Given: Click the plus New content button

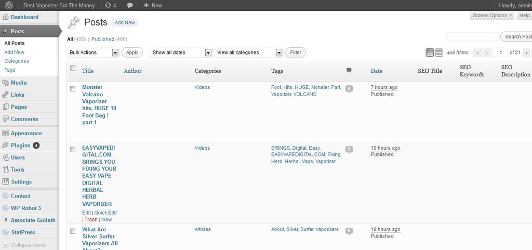Looking at the screenshot, I should coord(153,5).
